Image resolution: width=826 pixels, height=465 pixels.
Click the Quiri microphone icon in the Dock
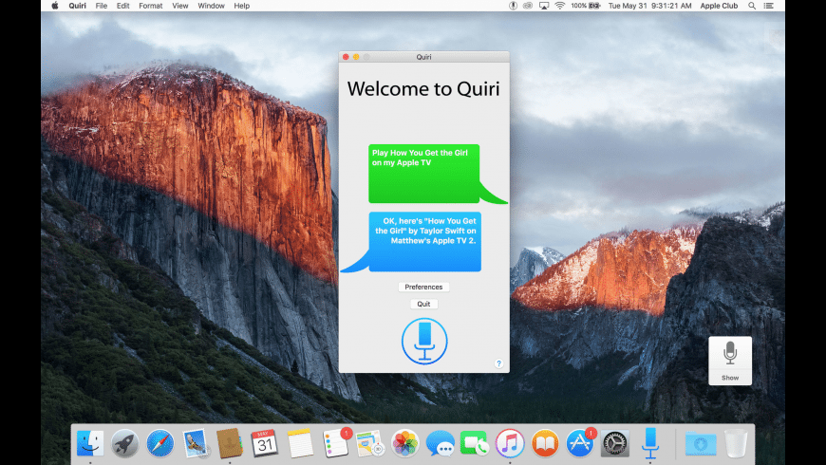click(x=650, y=443)
